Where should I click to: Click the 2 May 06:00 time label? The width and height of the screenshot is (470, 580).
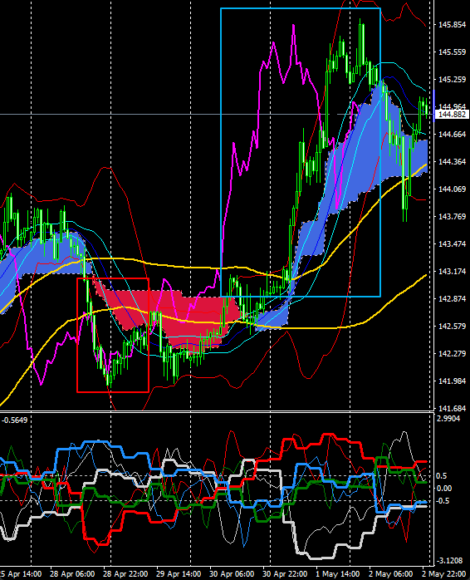tap(390, 574)
